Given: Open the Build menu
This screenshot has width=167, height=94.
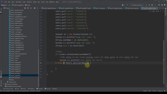Looking at the screenshot, I should [35, 2].
